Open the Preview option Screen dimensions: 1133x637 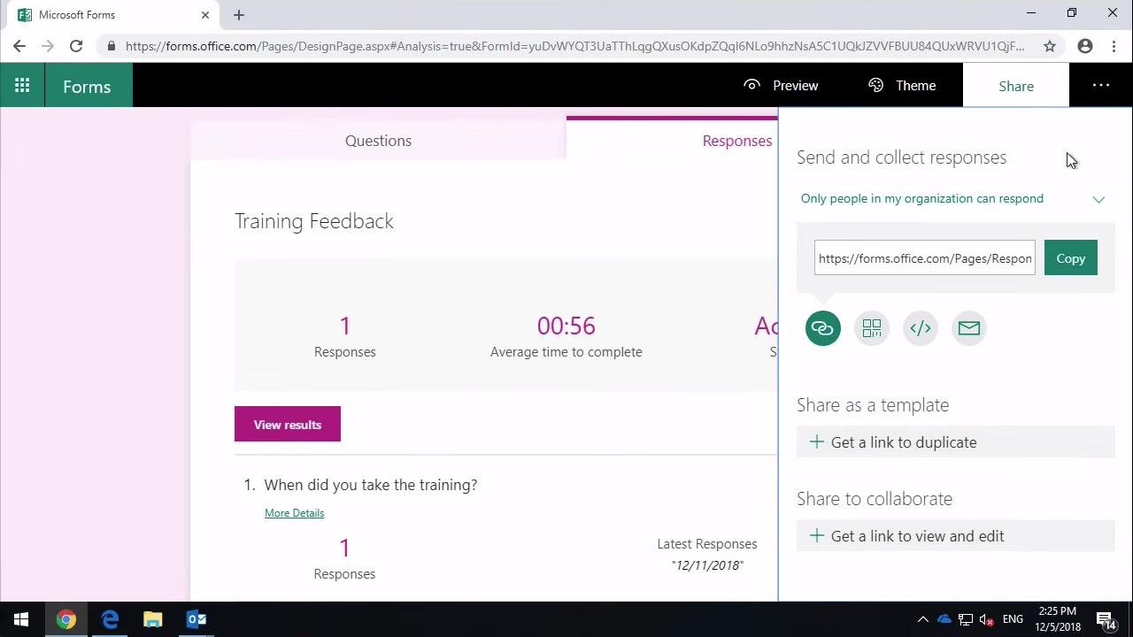(781, 86)
